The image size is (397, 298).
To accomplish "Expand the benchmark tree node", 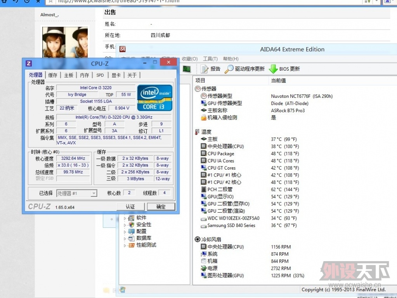I will [x=125, y=245].
